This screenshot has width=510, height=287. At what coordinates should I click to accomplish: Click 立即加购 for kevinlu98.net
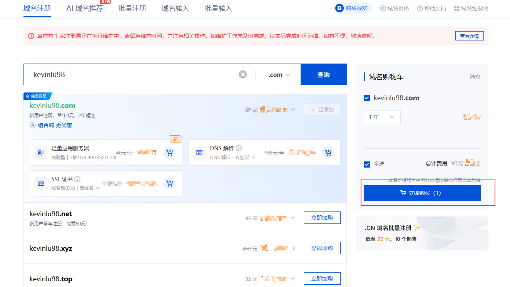pyautogui.click(x=322, y=217)
